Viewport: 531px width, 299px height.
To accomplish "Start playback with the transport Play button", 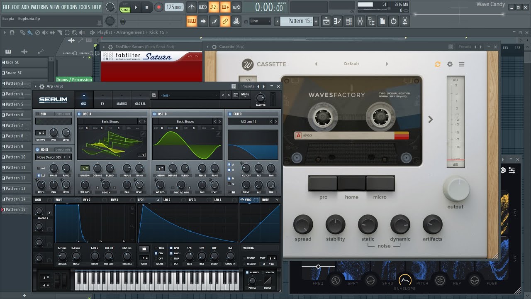I will [x=136, y=7].
